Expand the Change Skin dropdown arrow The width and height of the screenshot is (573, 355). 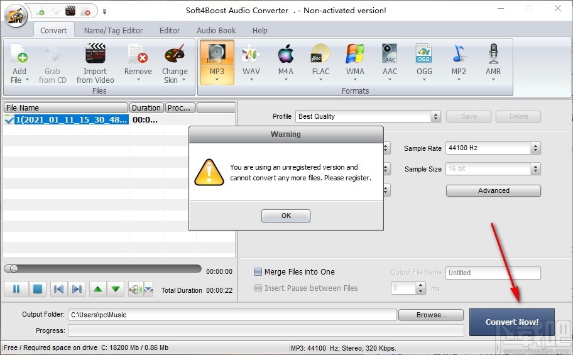click(x=184, y=80)
